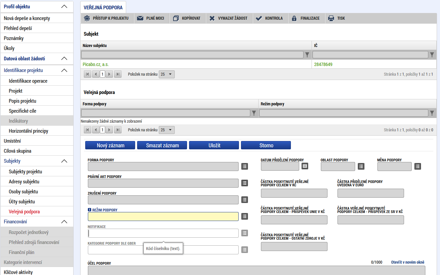
Task: Click the Storno button
Action: [266, 145]
